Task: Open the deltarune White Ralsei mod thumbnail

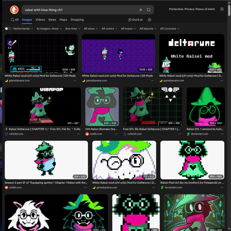Action: [192, 53]
